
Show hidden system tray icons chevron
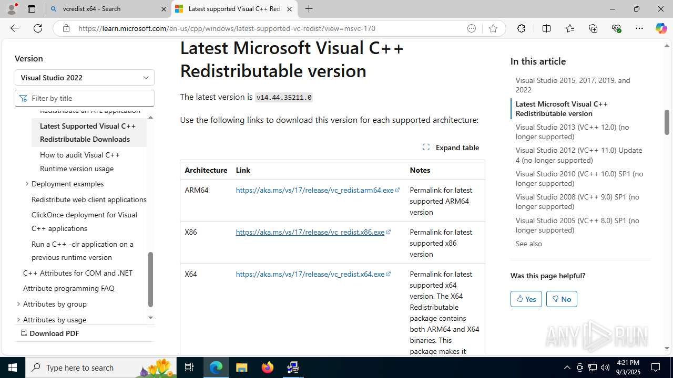tap(567, 367)
